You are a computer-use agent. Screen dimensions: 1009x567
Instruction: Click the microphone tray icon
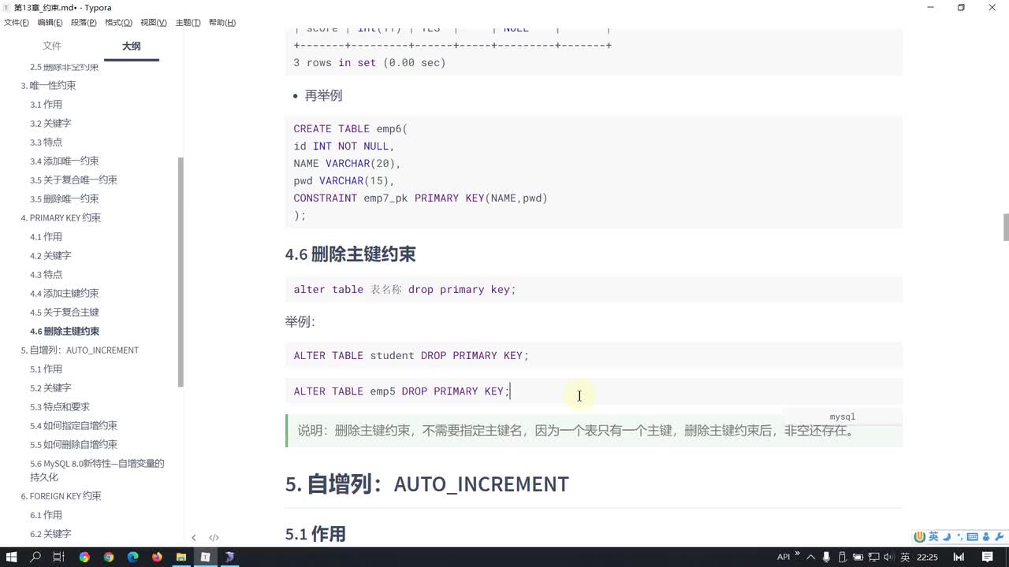[x=827, y=557]
